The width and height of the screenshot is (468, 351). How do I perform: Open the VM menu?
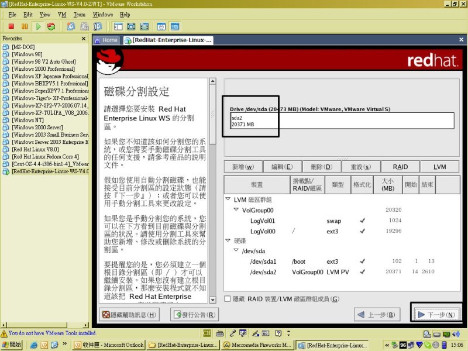pos(62,15)
